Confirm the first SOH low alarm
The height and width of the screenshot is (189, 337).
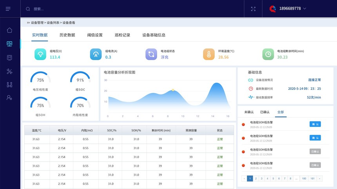click(x=315, y=124)
